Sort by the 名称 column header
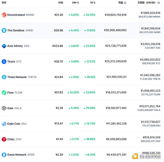 tap(4, 3)
